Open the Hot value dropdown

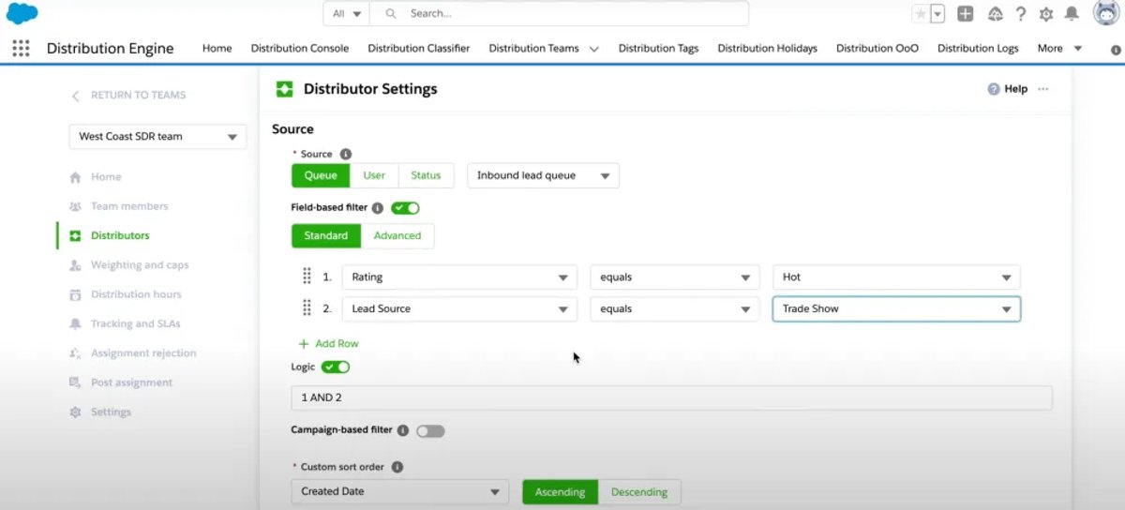coord(896,277)
